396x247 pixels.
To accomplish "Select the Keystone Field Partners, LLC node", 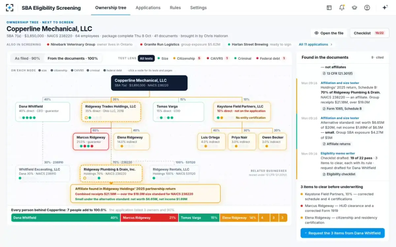I will point(242,112).
